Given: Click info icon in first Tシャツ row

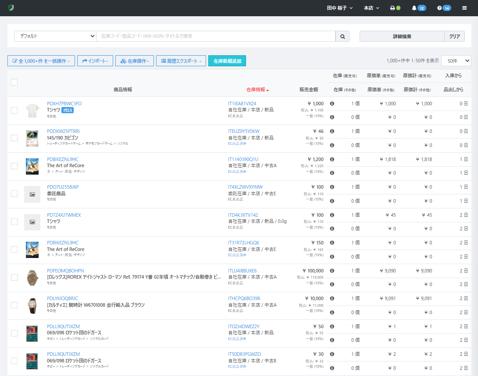Looking at the screenshot, I should 332,104.
